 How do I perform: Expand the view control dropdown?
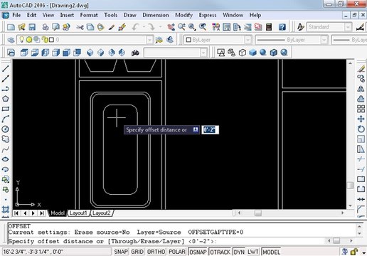point(203,53)
